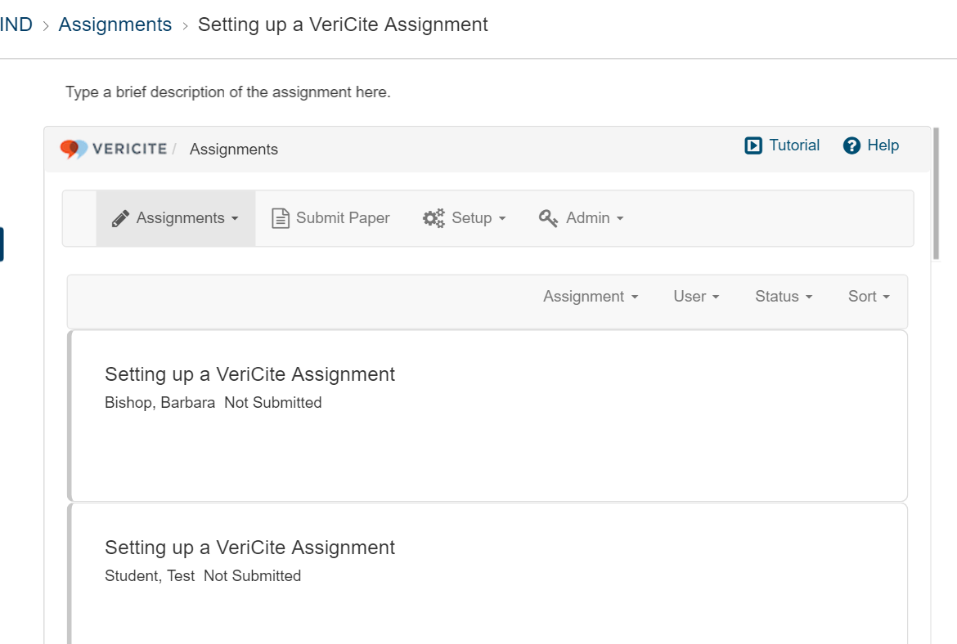
Task: Click the VeriCite frame vertical scrollbar
Action: click(935, 193)
